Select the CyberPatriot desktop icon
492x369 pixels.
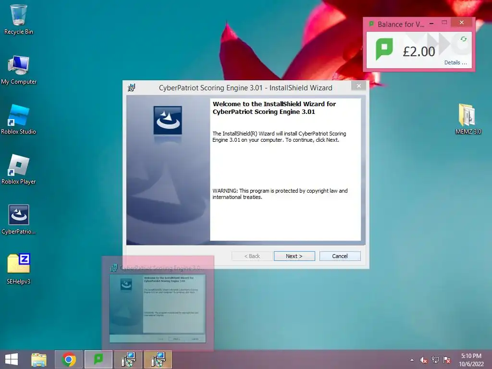[x=19, y=219]
